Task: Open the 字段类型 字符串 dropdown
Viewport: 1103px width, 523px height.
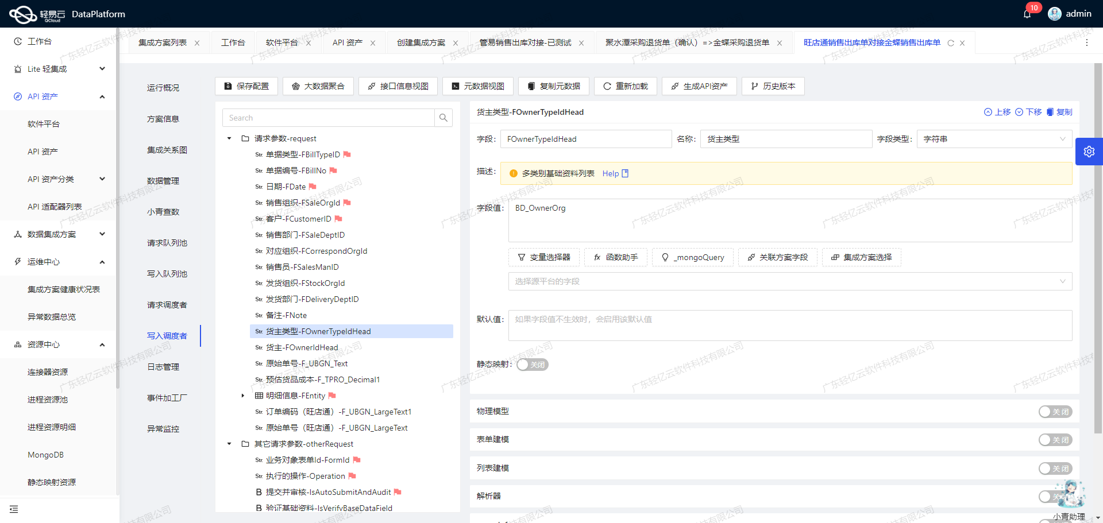Action: point(994,138)
